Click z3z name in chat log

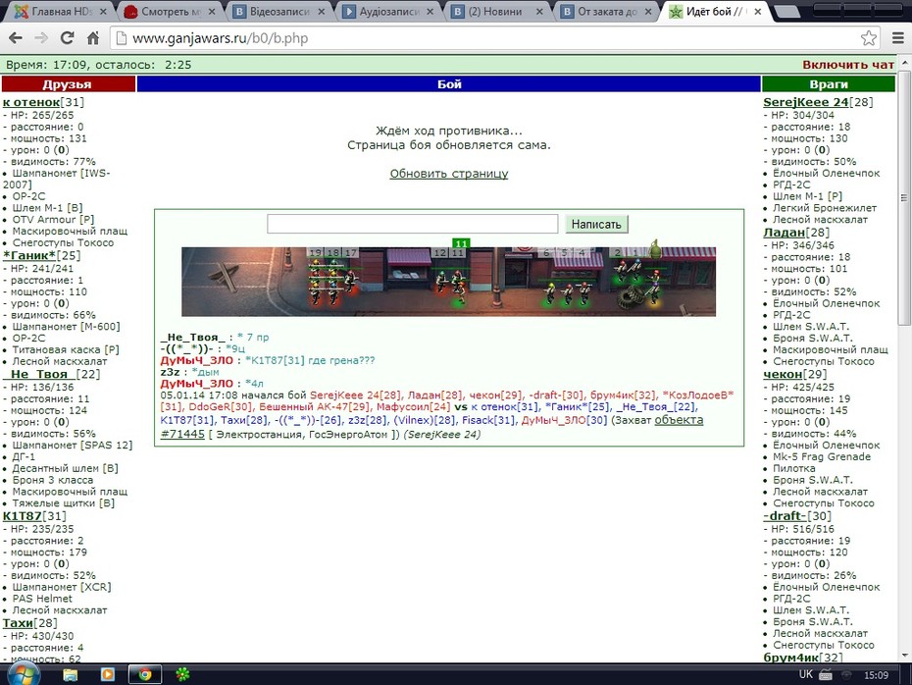(x=170, y=372)
